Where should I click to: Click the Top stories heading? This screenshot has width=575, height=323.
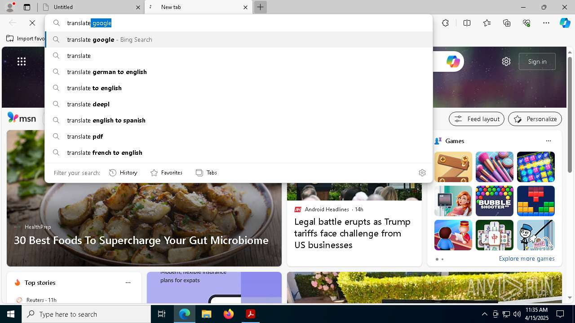(x=40, y=283)
